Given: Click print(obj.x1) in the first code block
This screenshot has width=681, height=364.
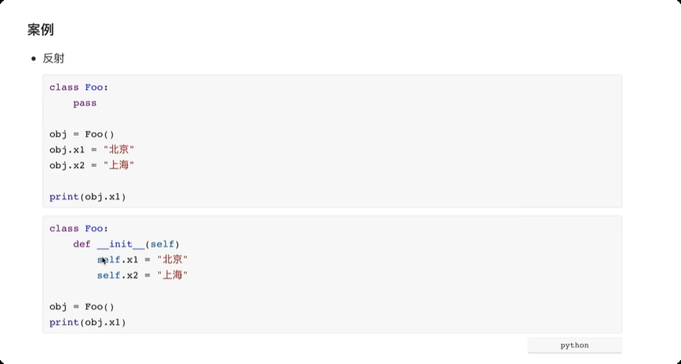Looking at the screenshot, I should pos(87,196).
